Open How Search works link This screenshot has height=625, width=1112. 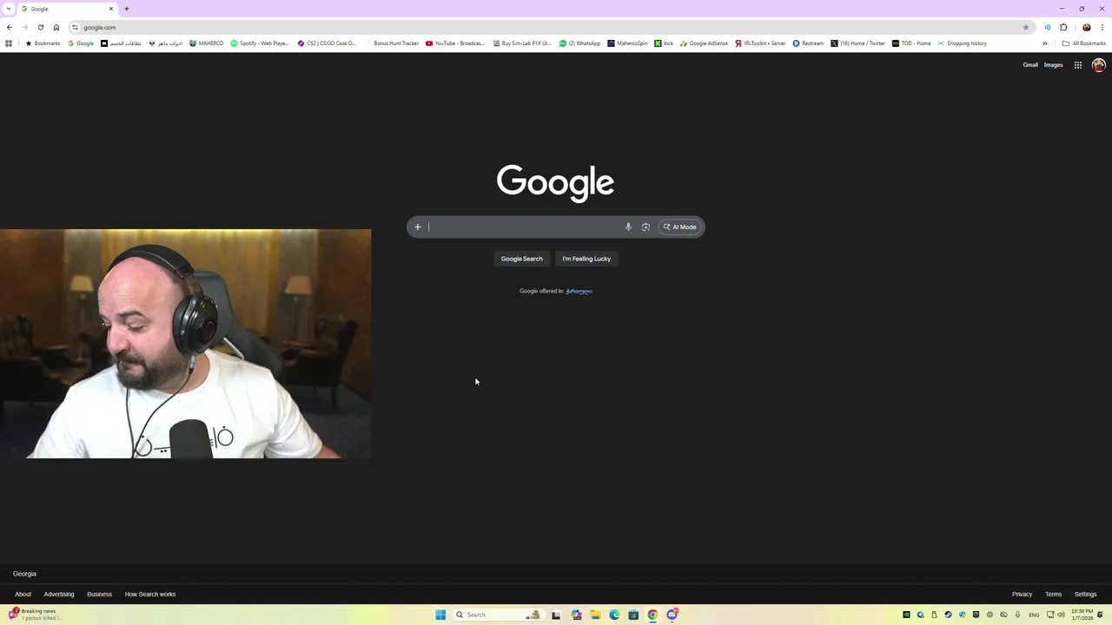[x=150, y=595]
